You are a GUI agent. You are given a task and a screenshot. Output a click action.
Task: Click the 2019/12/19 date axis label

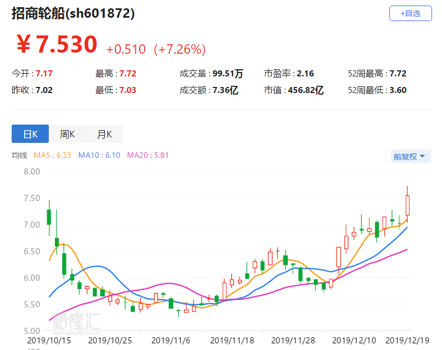[407, 341]
